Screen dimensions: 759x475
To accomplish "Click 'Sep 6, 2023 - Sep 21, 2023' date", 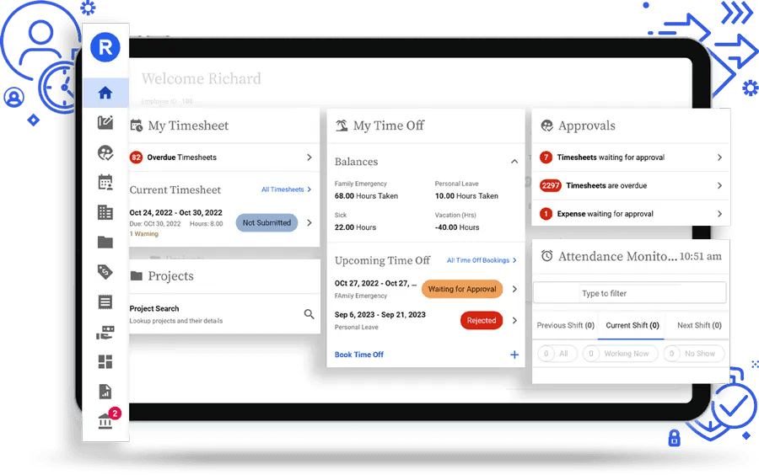I will [x=380, y=315].
